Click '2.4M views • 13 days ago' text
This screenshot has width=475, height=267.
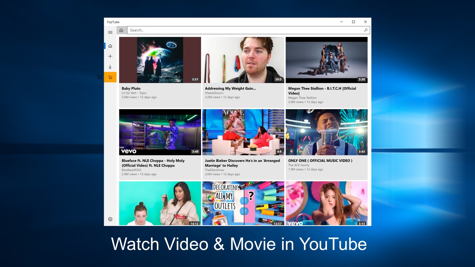[x=306, y=102]
